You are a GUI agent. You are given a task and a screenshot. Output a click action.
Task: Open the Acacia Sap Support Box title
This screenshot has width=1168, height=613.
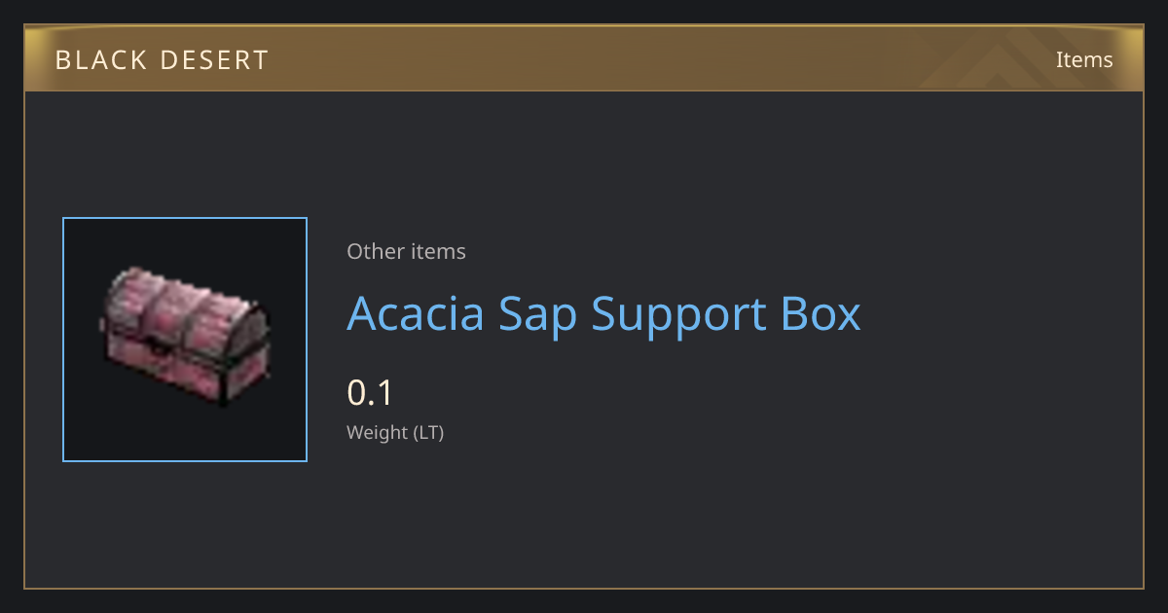603,313
